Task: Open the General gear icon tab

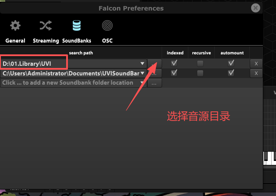Action: [x=15, y=26]
